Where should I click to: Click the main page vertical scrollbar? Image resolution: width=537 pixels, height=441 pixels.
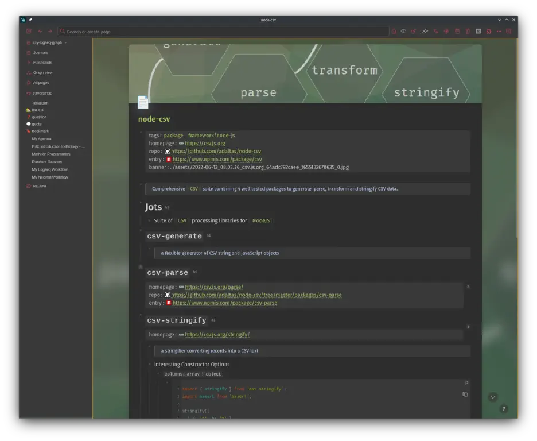517,139
